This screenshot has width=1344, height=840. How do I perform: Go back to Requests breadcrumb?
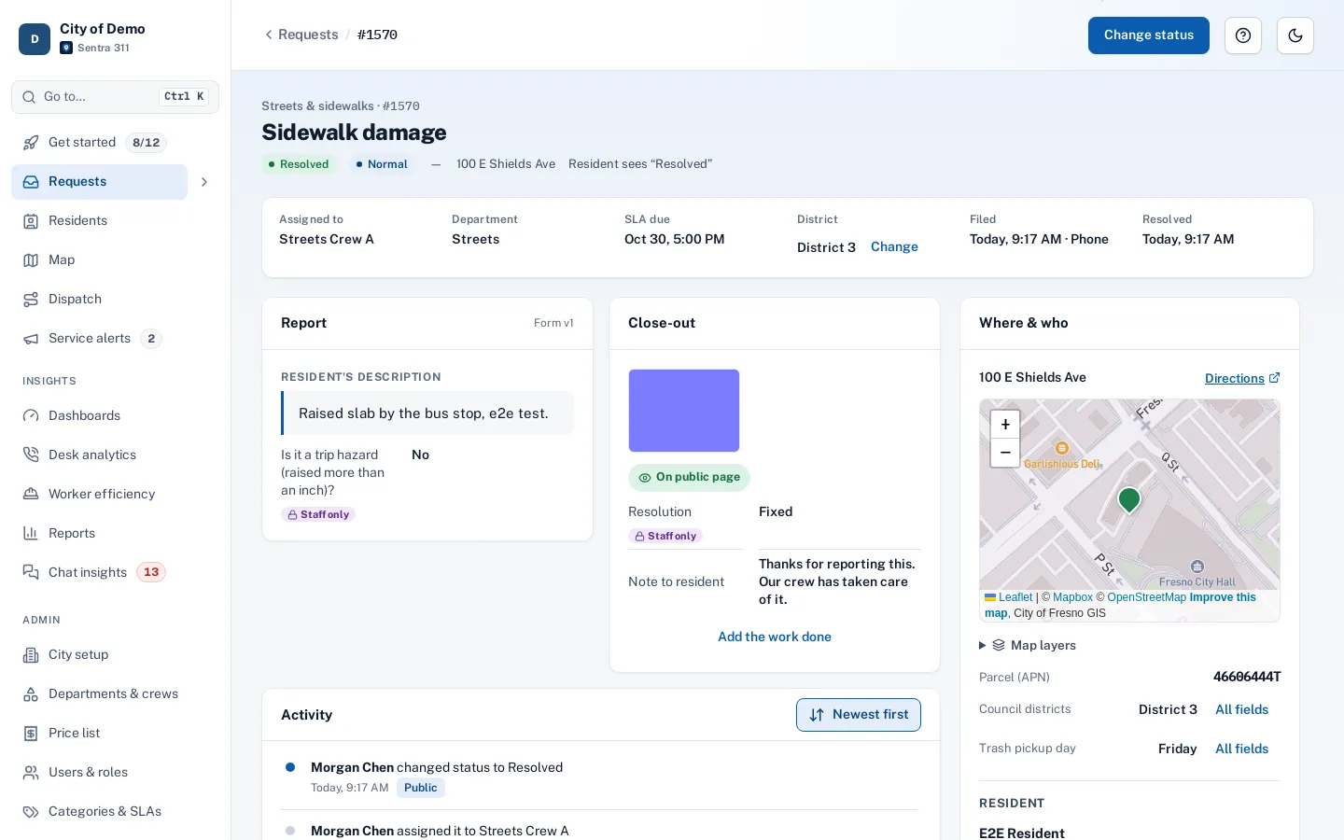(301, 35)
